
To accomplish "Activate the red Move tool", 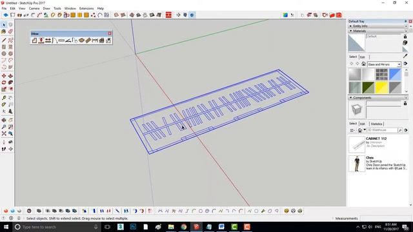I will (x=4, y=76).
